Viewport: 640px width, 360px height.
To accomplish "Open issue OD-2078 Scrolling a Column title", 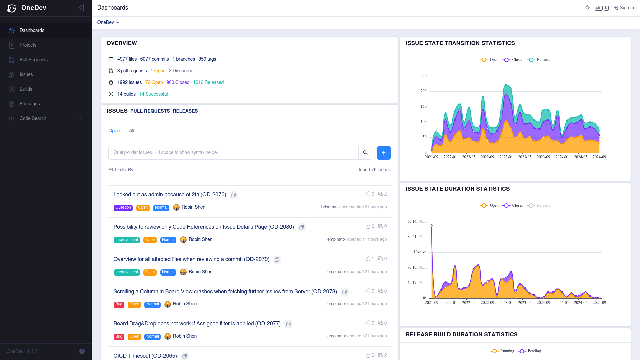I will (225, 292).
